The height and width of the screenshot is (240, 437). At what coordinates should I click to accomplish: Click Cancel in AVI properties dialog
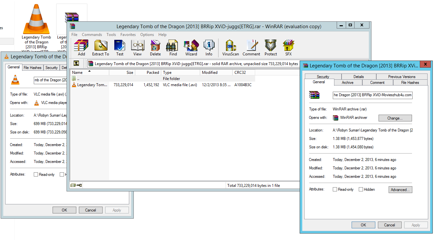click(91, 210)
